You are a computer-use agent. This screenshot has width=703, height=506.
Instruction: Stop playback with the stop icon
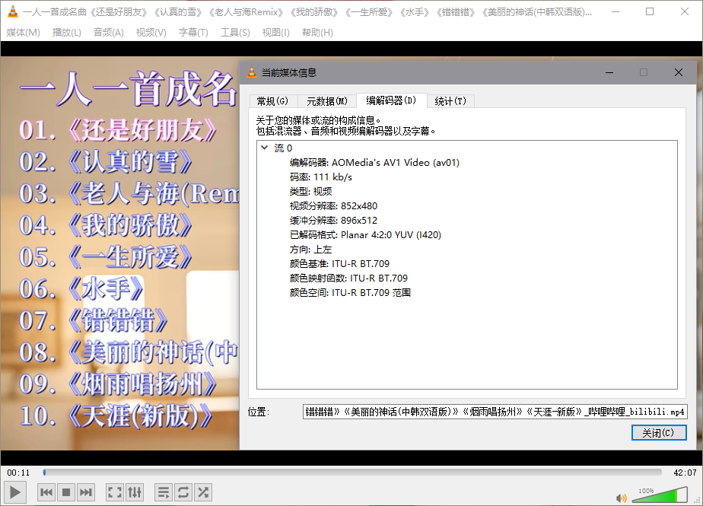(66, 492)
